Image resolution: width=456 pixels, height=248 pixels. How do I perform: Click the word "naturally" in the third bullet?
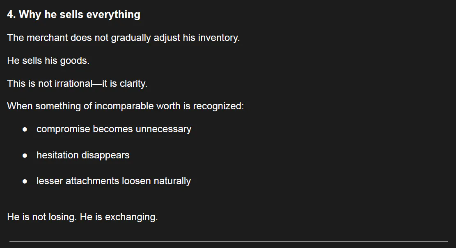point(172,181)
